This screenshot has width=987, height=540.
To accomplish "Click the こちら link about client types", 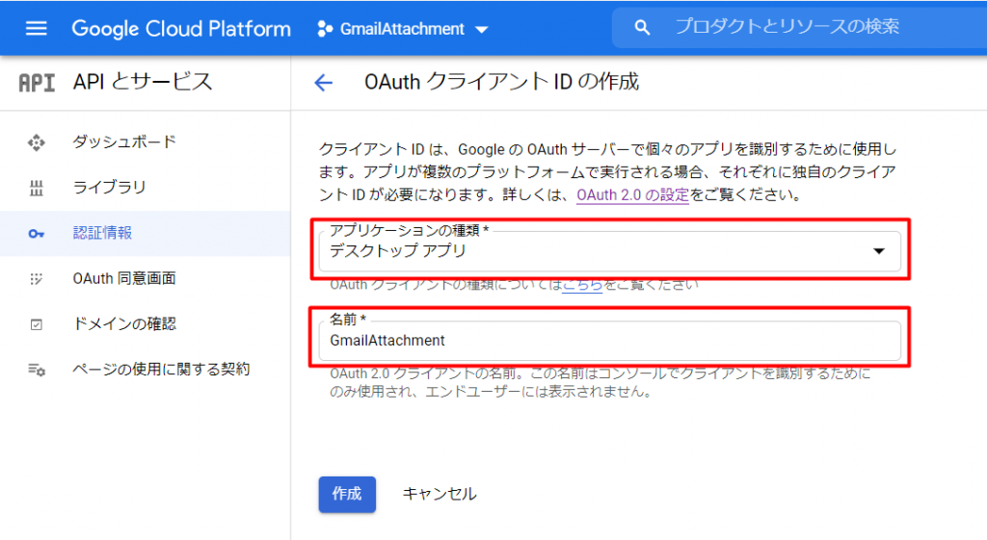I will 582,286.
